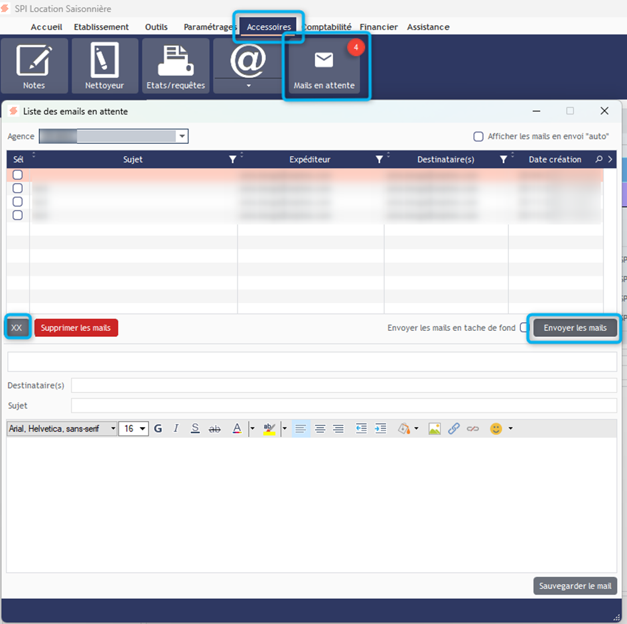This screenshot has width=627, height=624.
Task: Enable 'Afficher les mails en envoi auto'
Action: 478,137
